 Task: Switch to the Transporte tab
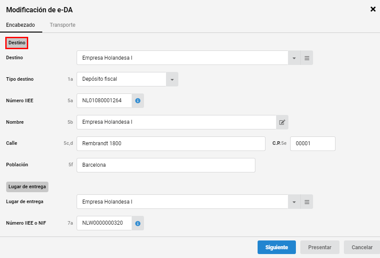click(63, 25)
